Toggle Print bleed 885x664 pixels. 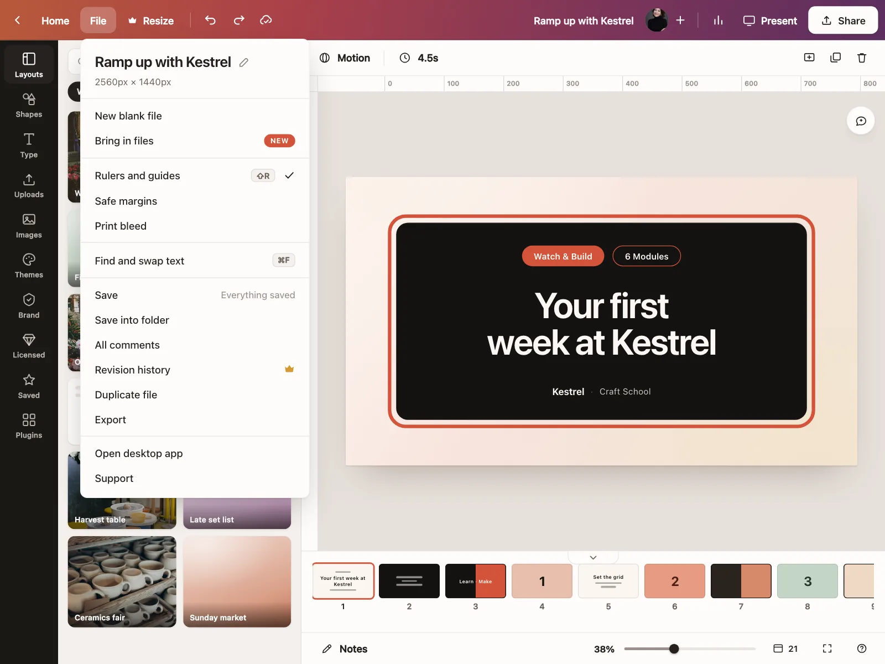[195, 226]
